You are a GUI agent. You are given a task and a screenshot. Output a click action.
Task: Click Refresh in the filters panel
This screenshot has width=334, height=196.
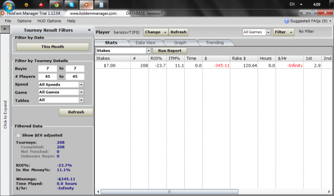coord(76,112)
